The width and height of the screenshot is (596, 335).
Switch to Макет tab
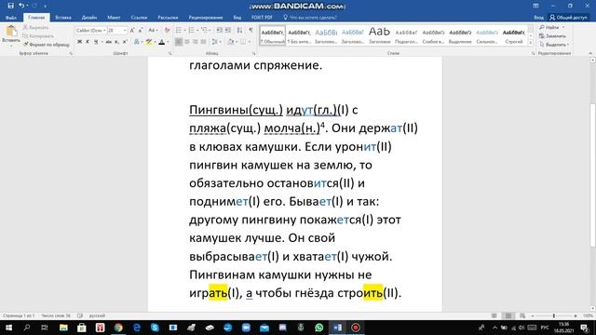click(x=114, y=18)
